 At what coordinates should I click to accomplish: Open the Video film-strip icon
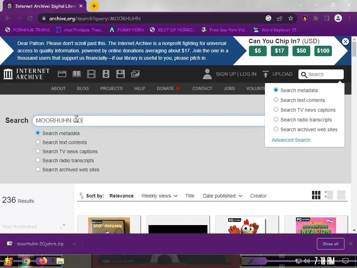click(x=91, y=74)
